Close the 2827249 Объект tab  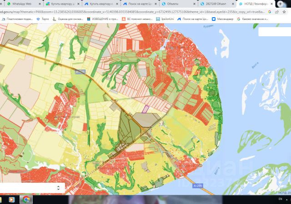(233, 4)
